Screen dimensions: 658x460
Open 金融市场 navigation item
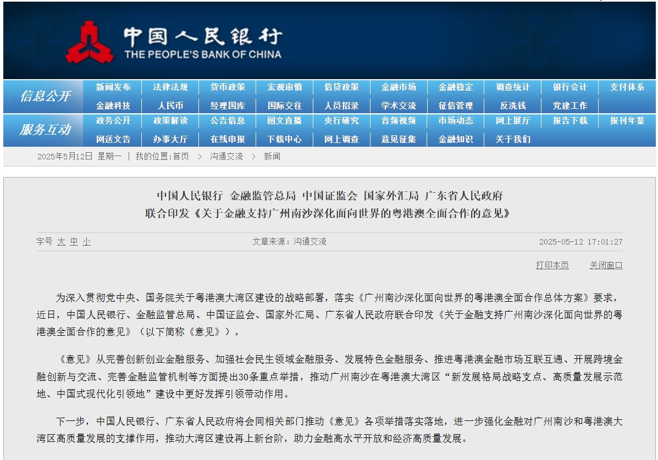click(x=399, y=87)
